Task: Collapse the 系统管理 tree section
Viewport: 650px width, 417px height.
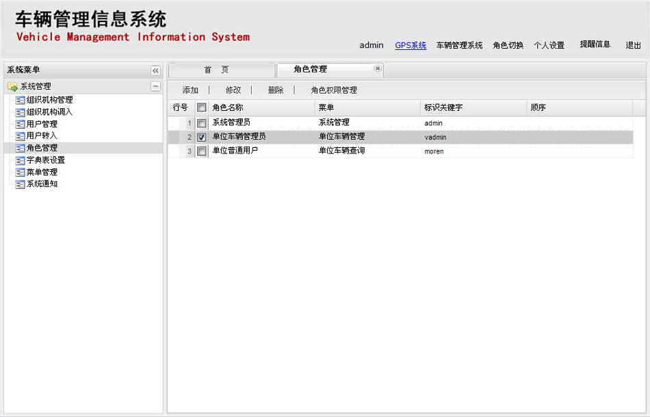Action: (155, 87)
